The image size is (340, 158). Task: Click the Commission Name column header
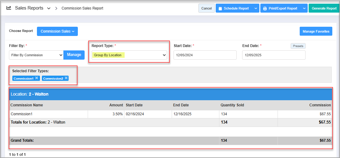(x=27, y=105)
